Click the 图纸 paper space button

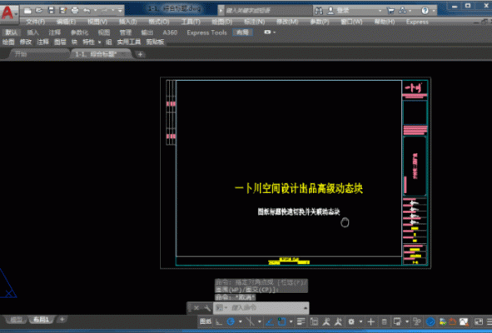(206, 321)
